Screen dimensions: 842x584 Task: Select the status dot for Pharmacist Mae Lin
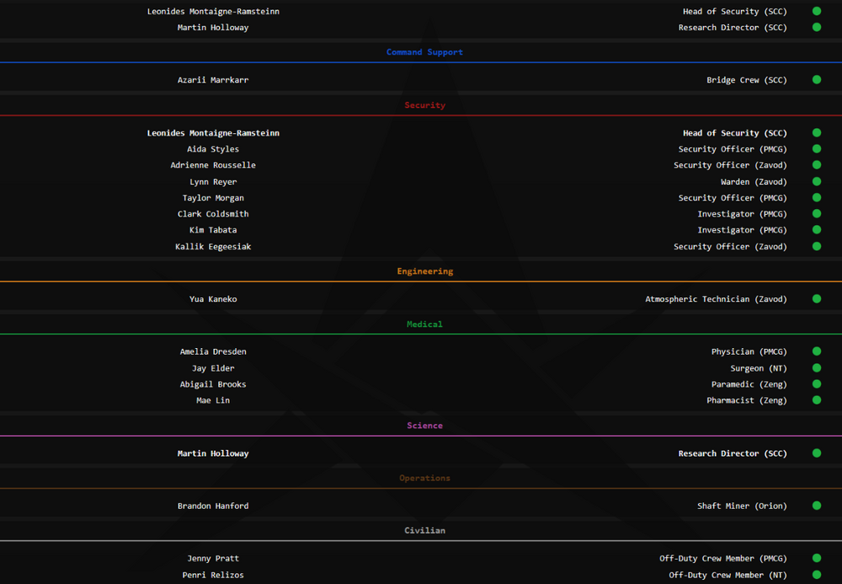(816, 400)
